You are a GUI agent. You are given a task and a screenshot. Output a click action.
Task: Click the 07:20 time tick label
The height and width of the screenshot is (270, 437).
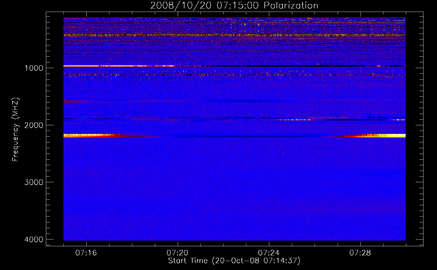point(177,253)
